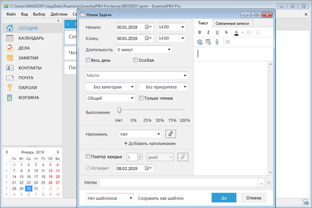Screen dimensions: 312x208
Task: Confirm the task with the Да button
Action: click(x=224, y=198)
